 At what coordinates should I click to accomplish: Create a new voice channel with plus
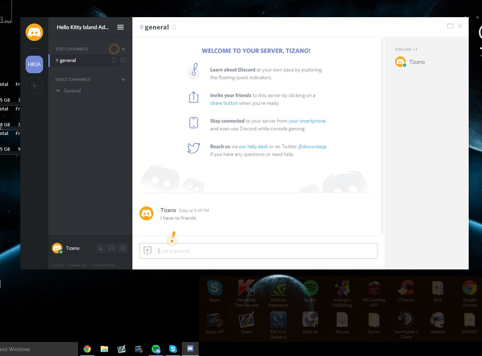coord(123,80)
